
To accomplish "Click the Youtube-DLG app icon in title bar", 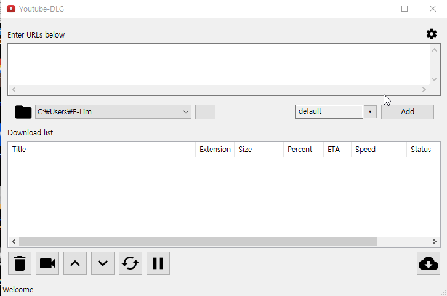I will [x=11, y=9].
